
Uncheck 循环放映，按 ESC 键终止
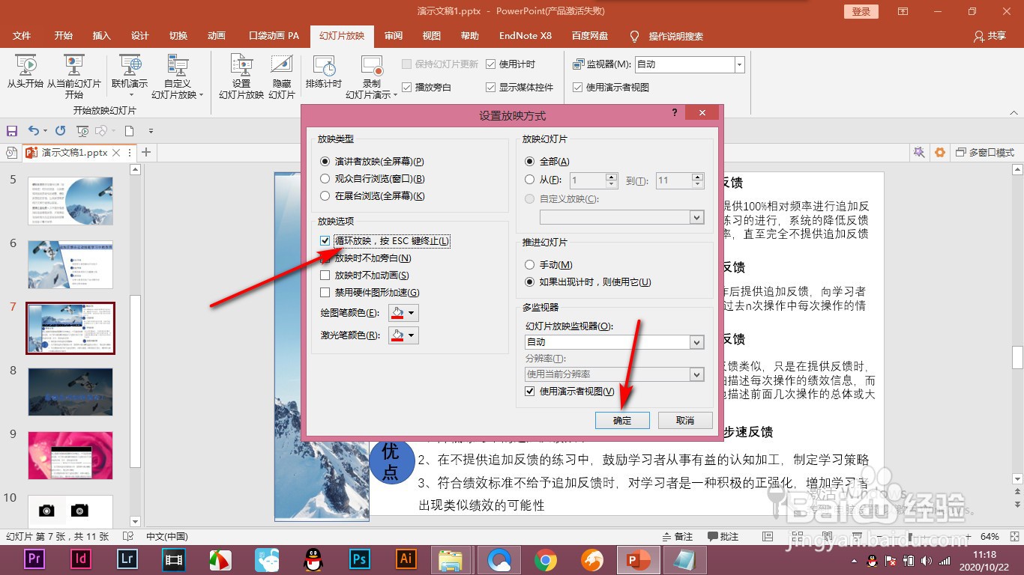point(325,240)
